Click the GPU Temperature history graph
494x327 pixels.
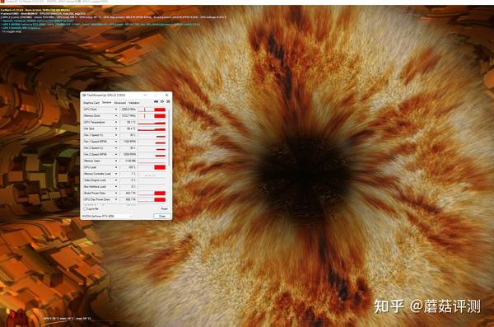(151, 123)
